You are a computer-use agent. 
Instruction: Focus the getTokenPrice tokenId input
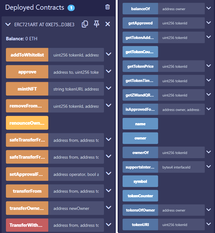[181, 66]
